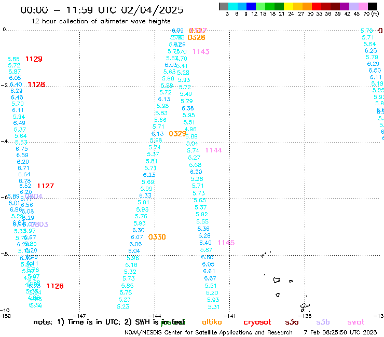Click the orange time stamp 0328
384x337 pixels.
pyautogui.click(x=196, y=37)
